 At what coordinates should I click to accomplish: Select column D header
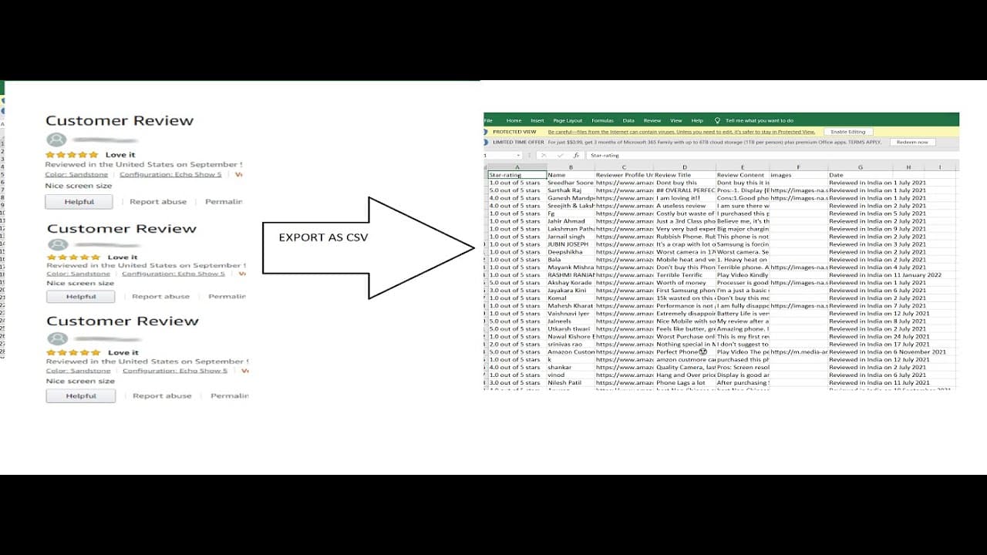[x=685, y=166]
